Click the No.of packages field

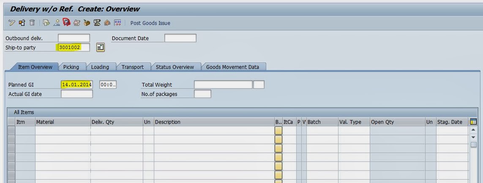click(x=202, y=94)
